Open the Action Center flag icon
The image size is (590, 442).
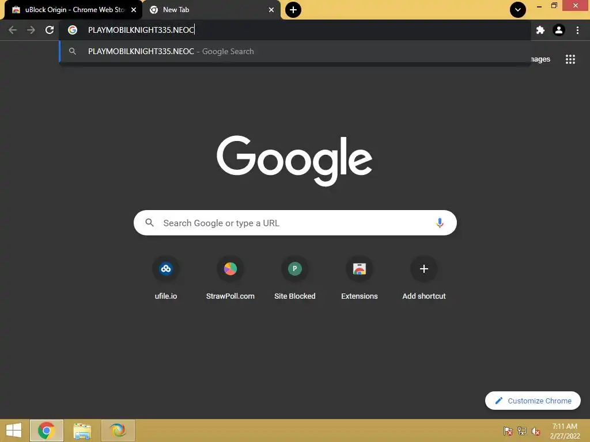point(508,430)
